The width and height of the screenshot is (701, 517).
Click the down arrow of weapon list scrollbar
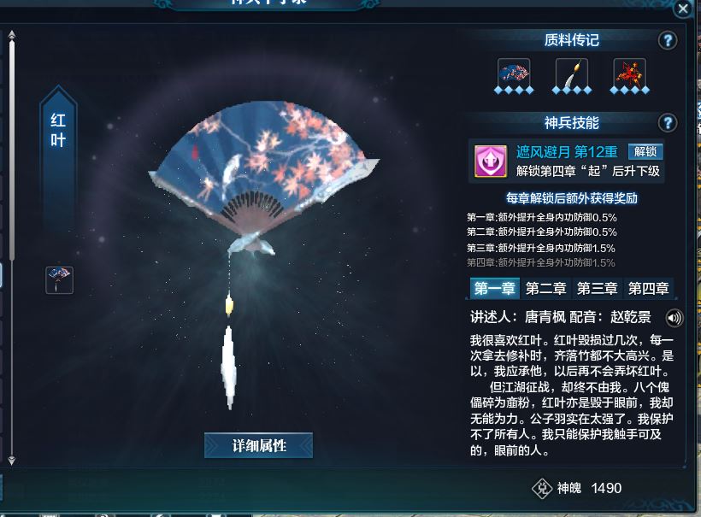point(12,461)
